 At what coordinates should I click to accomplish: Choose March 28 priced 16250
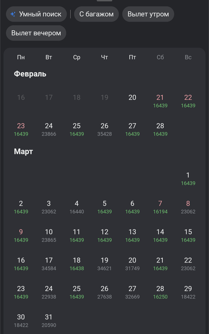(x=160, y=292)
